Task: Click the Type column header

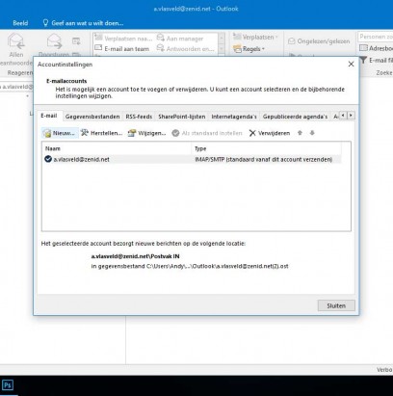Action: coord(266,148)
